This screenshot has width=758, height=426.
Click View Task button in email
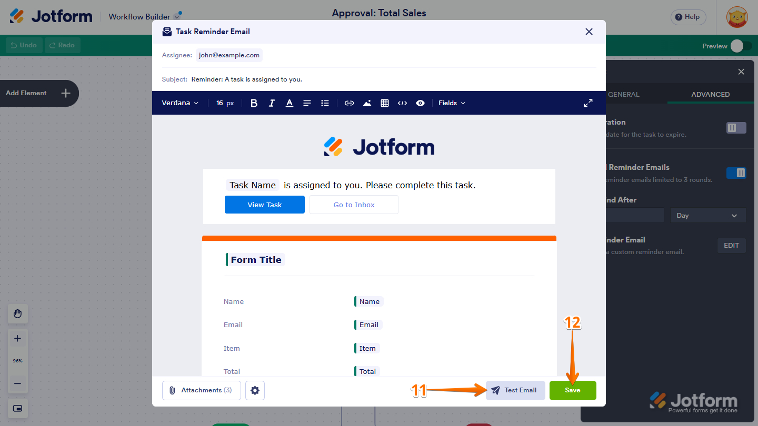point(265,205)
